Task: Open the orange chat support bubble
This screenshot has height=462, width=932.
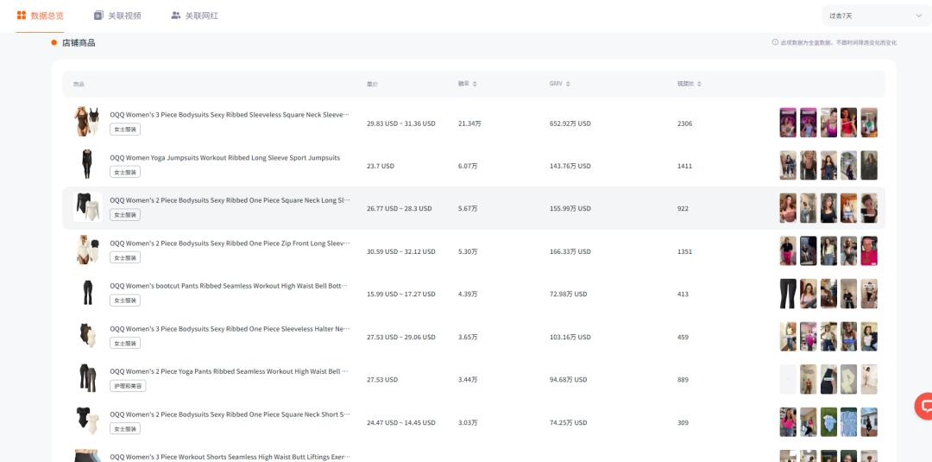Action: pyautogui.click(x=925, y=407)
